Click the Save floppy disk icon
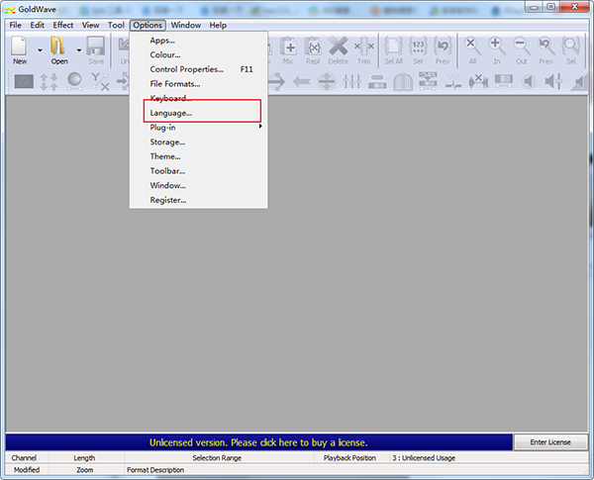The image size is (594, 480). pyautogui.click(x=95, y=47)
